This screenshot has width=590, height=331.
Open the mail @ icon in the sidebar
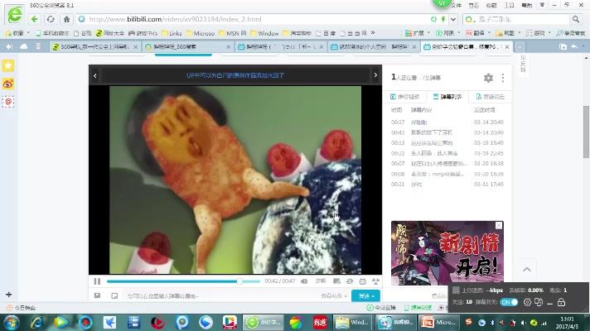pyautogui.click(x=8, y=102)
